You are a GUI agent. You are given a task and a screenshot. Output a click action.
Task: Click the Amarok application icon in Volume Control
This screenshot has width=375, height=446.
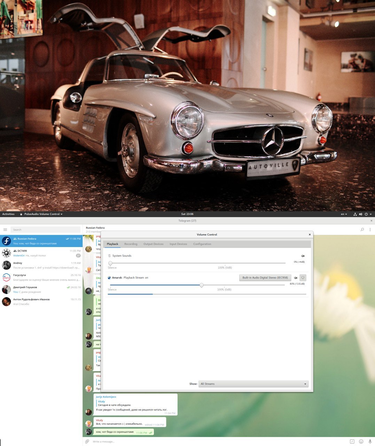tap(109, 278)
